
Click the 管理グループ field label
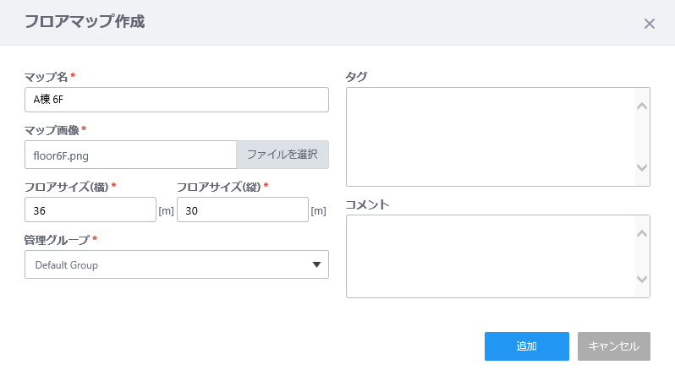tap(57, 240)
